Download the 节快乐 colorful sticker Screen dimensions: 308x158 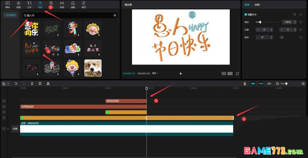click(x=58, y=54)
